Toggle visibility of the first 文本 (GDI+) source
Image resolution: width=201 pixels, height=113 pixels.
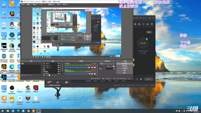[x=59, y=64]
